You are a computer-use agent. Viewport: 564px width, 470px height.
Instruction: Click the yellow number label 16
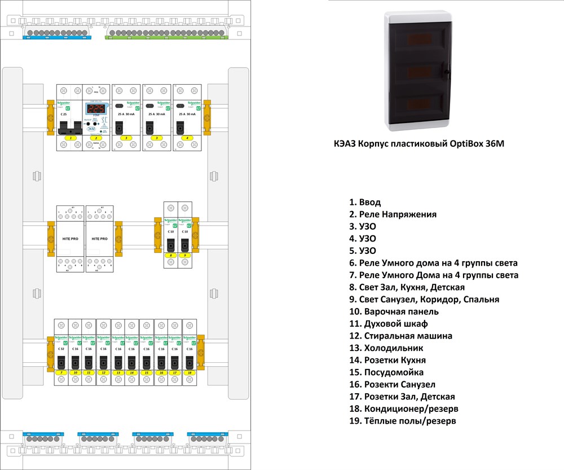click(x=161, y=373)
